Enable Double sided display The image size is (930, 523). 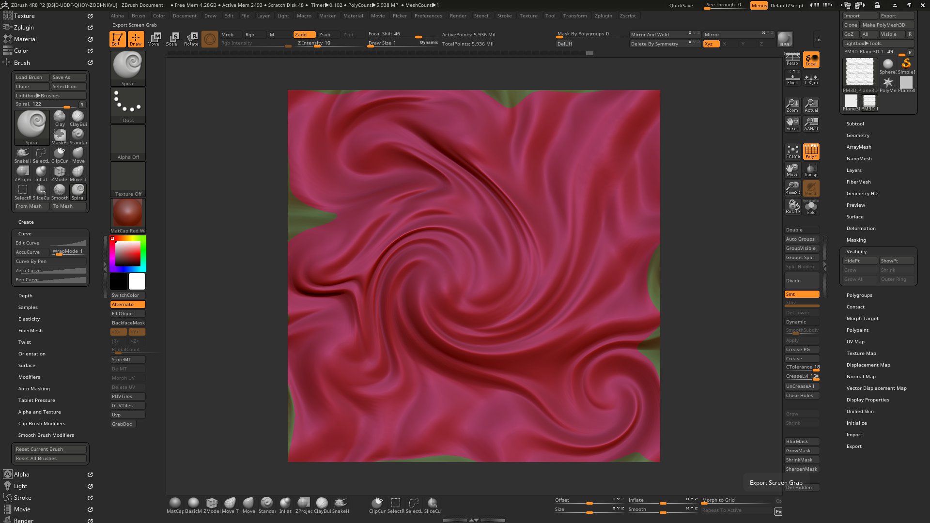click(801, 230)
